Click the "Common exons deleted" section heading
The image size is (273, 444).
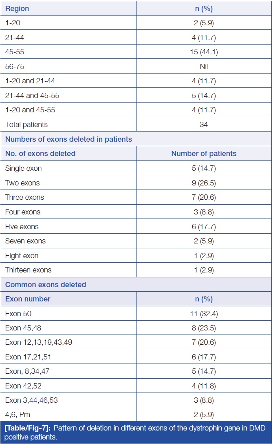click(x=46, y=285)
